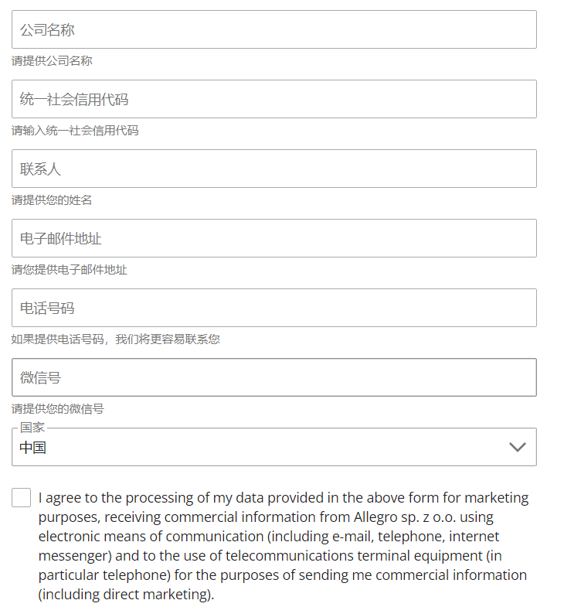
Task: Click the 国家 floating label
Action: [32, 428]
